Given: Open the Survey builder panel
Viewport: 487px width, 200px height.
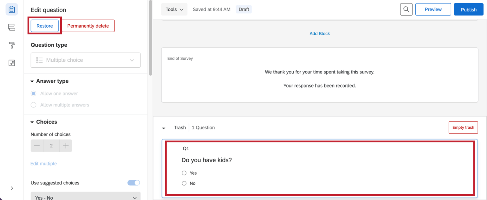Looking at the screenshot, I should [x=12, y=9].
